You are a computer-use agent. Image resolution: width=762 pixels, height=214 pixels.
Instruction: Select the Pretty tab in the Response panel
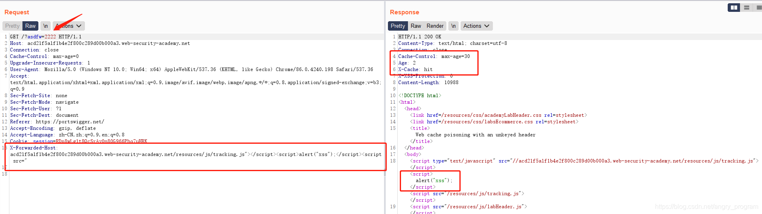pyautogui.click(x=398, y=26)
